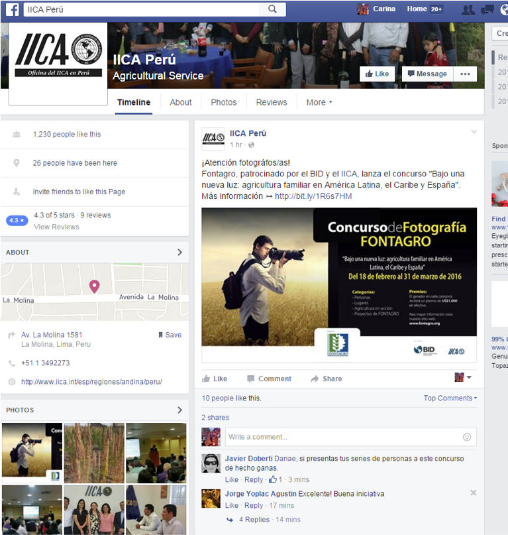Viewport: 508px width, 535px height.
Task: Click the Write a comment field
Action: click(x=344, y=437)
